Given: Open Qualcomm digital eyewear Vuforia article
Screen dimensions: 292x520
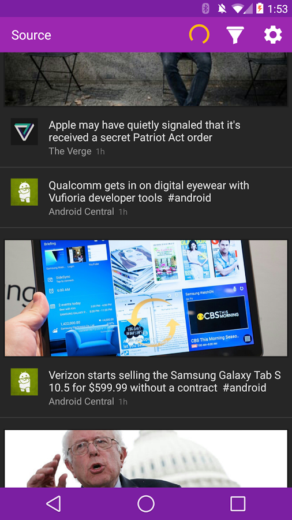Looking at the screenshot, I should [149, 191].
